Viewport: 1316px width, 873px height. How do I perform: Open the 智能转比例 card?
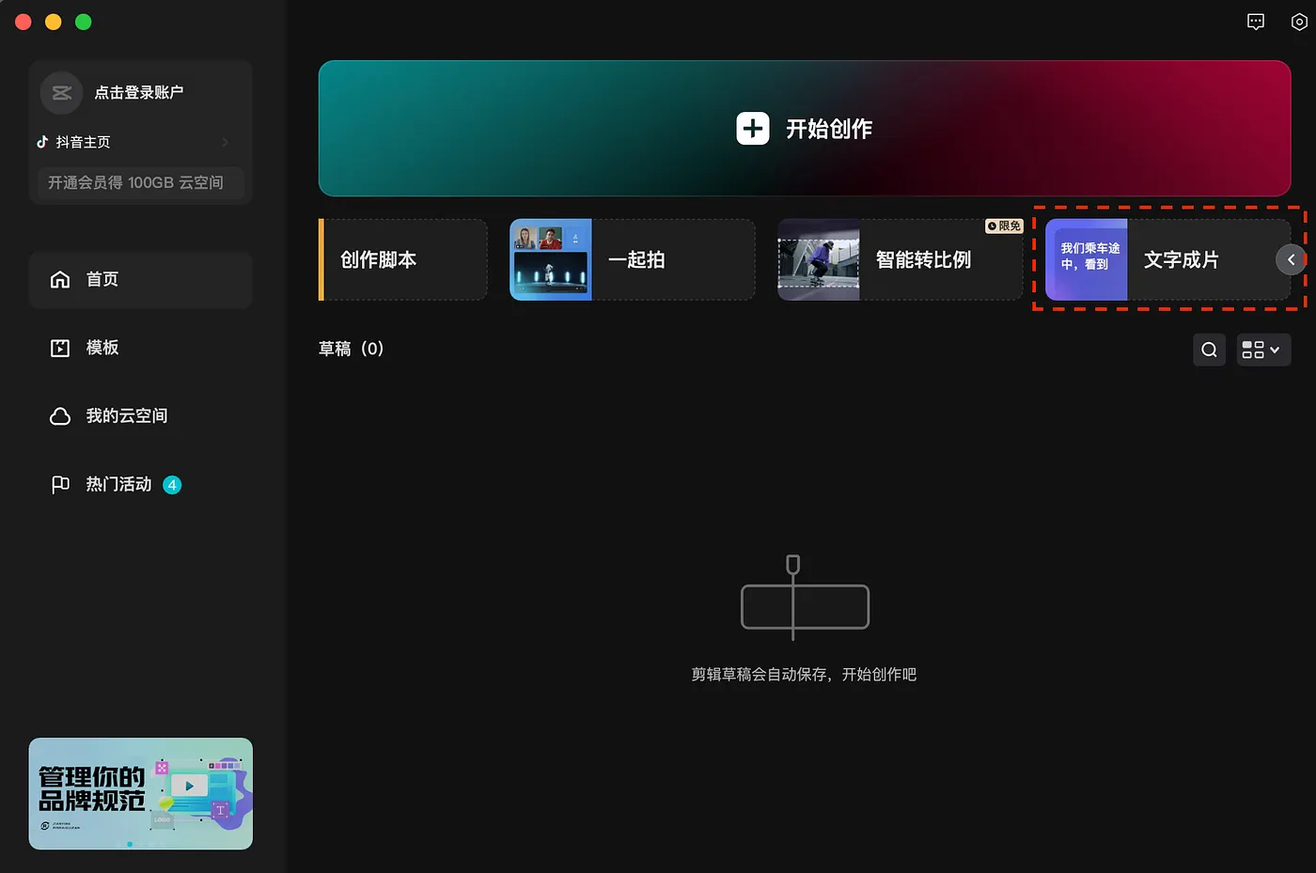coord(901,259)
